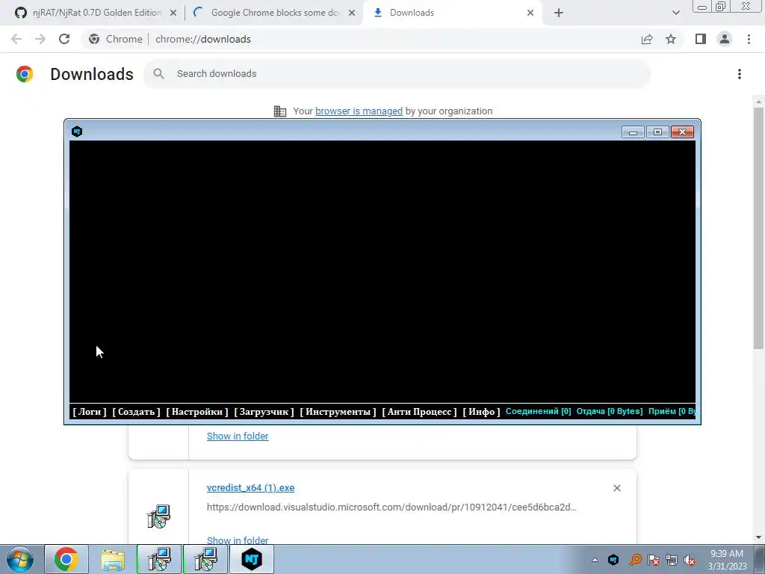This screenshot has height=574, width=765.
Task: Open Chrome's three-dot main menu
Action: click(749, 39)
